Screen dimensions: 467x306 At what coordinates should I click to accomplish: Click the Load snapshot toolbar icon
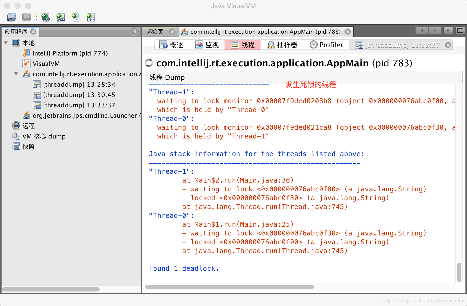point(11,17)
